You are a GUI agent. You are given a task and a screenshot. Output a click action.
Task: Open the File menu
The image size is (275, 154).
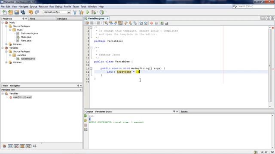click(3, 7)
